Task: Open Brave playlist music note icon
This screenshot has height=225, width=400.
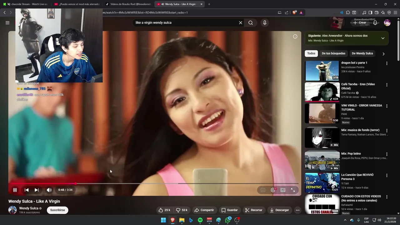Action: point(364,12)
